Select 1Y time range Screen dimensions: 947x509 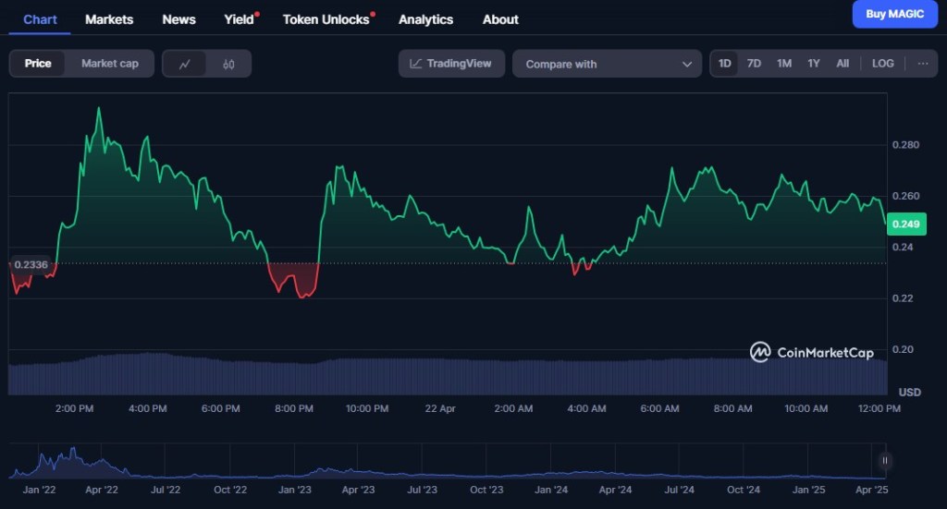tap(814, 64)
